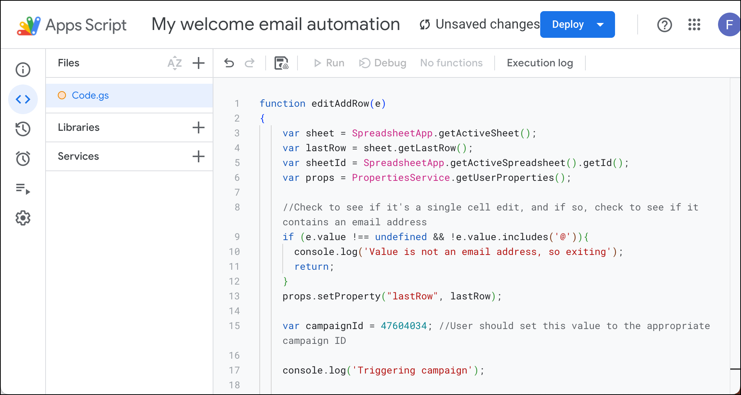Save project using the save icon
This screenshot has width=741, height=395.
coord(281,63)
